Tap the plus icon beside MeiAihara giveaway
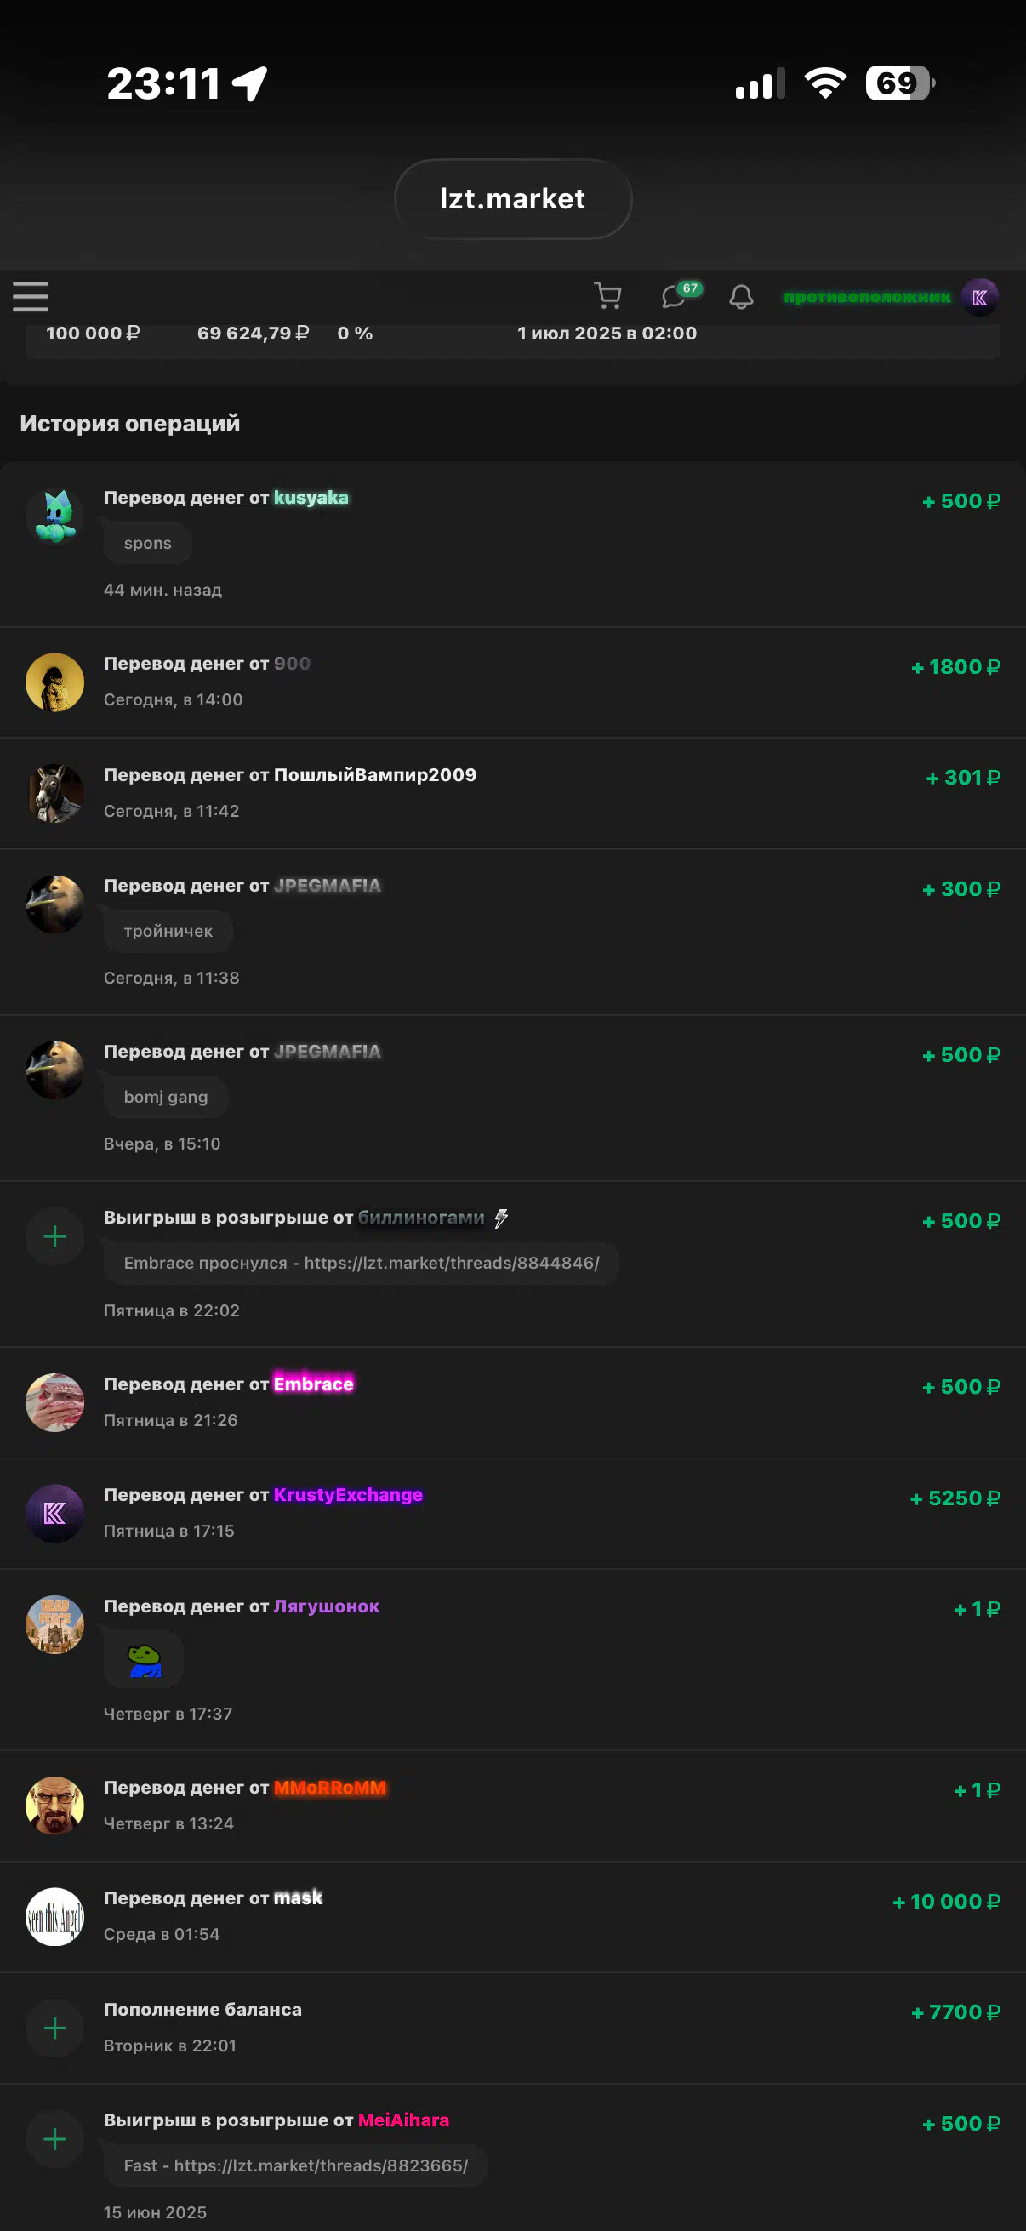Screen dimensions: 1026x2231 pyautogui.click(x=54, y=2139)
